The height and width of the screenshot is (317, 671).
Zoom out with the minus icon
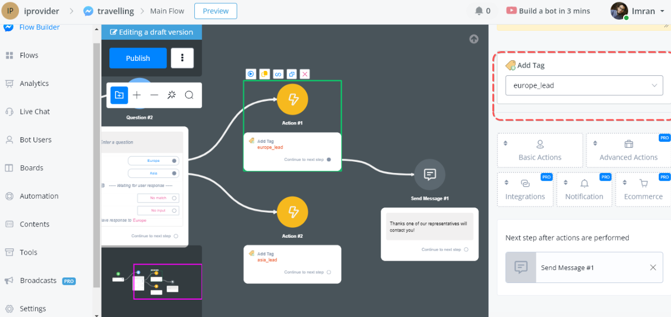pyautogui.click(x=154, y=95)
